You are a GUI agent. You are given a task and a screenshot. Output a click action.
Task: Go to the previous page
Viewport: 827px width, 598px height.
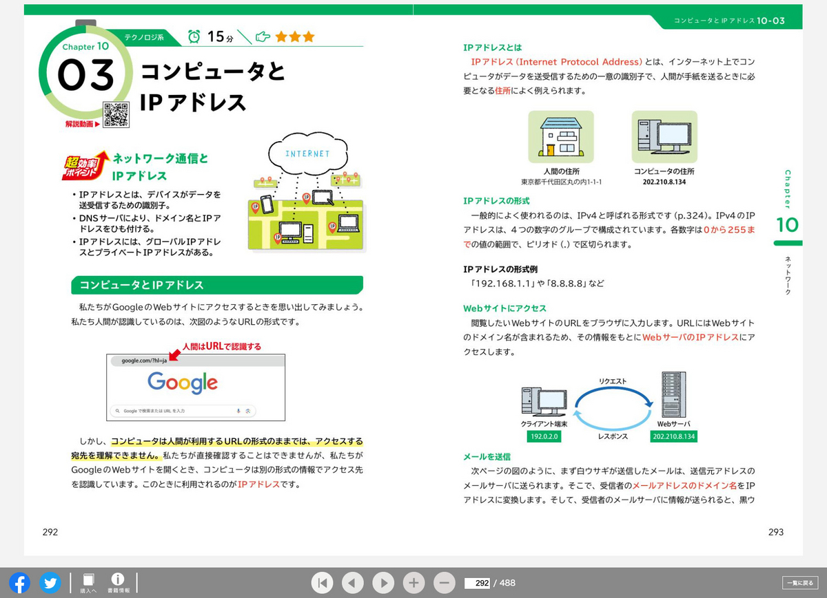(x=353, y=583)
